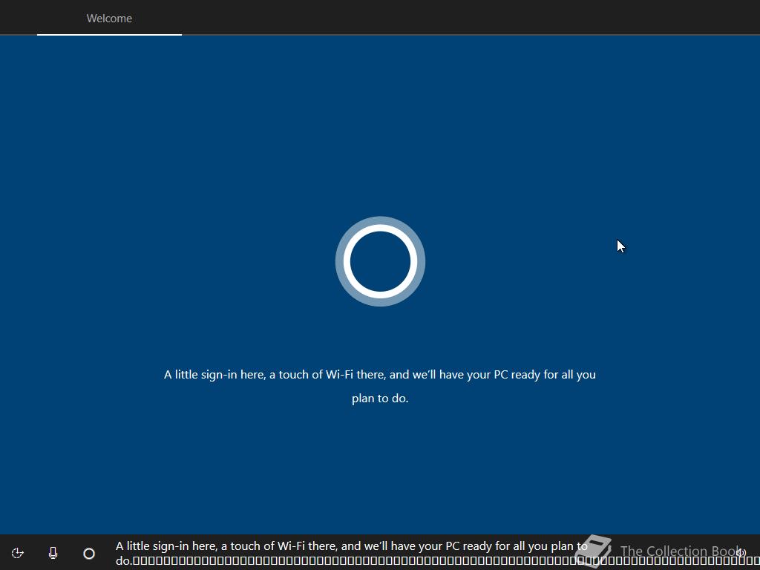This screenshot has width=760, height=570.
Task: Toggle the microphone icon
Action: point(53,553)
